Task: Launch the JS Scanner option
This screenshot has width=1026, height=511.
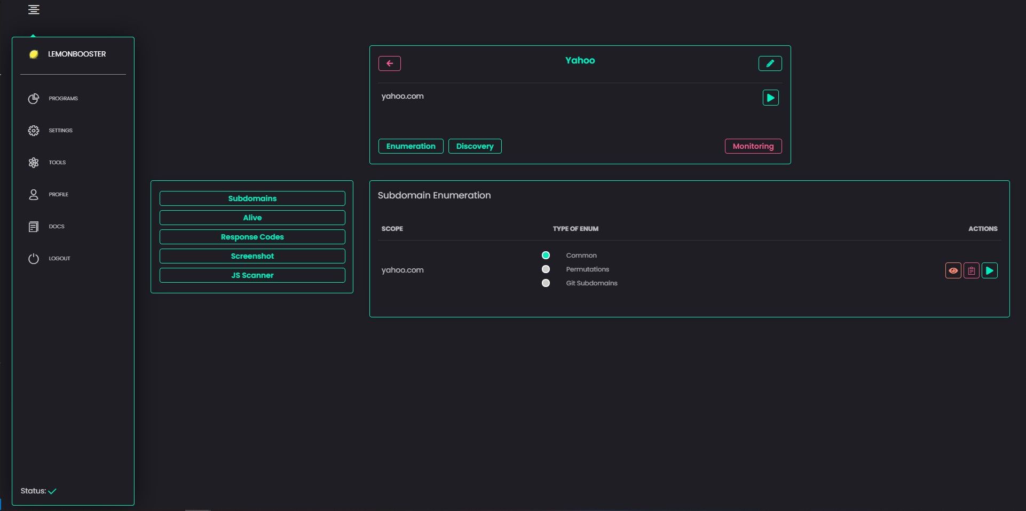Action: [252, 275]
